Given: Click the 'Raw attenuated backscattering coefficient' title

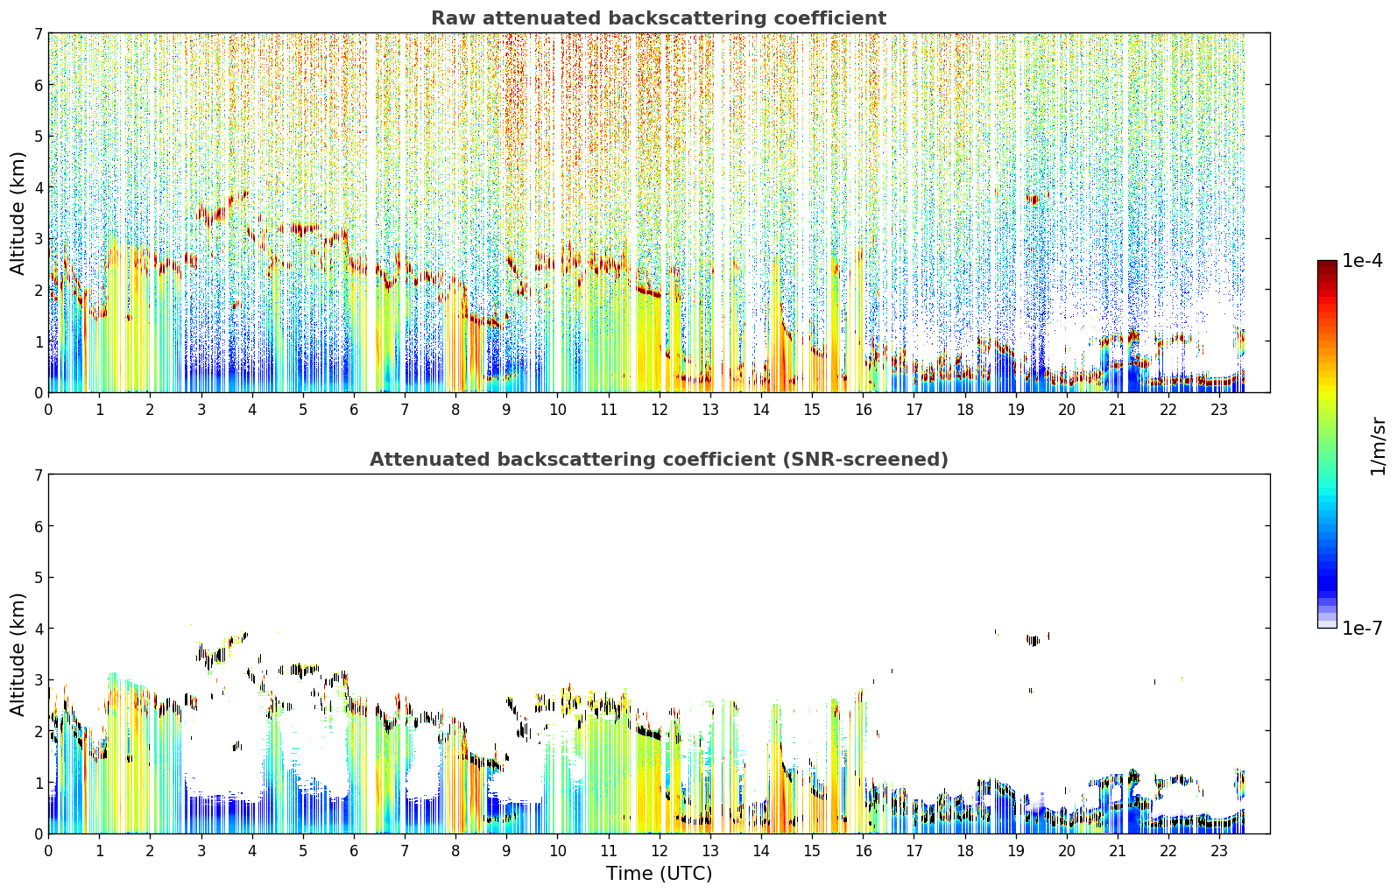Looking at the screenshot, I should click(x=659, y=18).
